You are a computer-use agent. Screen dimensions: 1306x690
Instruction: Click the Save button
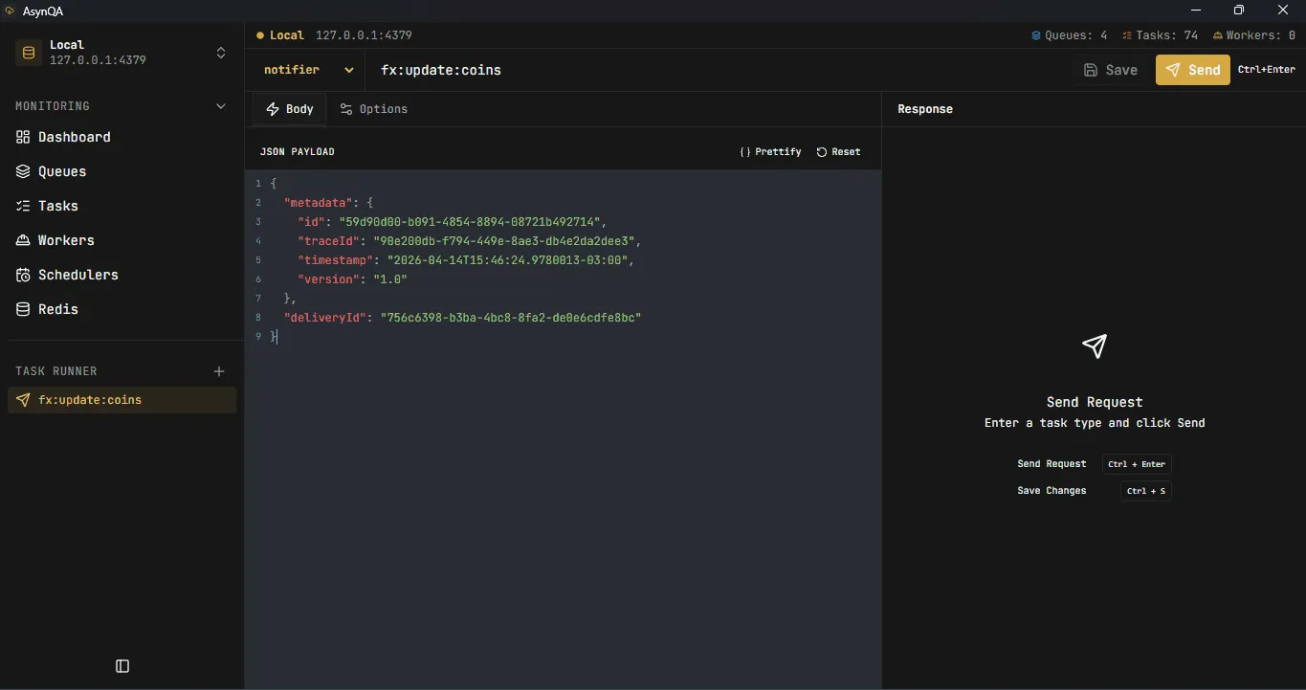(x=1111, y=70)
